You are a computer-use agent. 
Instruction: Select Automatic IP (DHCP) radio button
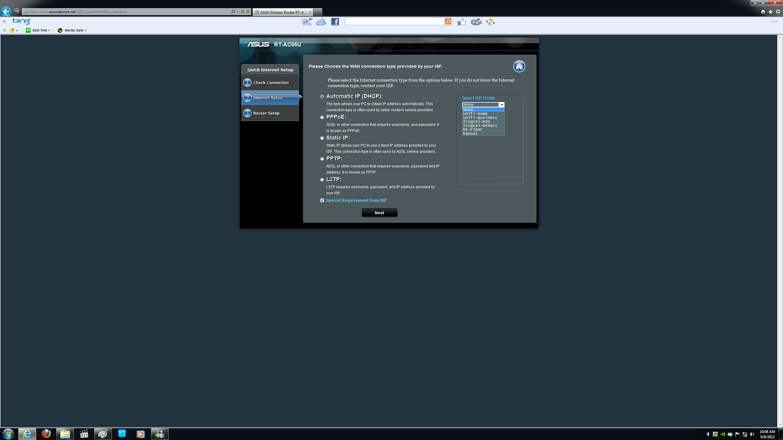tap(322, 97)
